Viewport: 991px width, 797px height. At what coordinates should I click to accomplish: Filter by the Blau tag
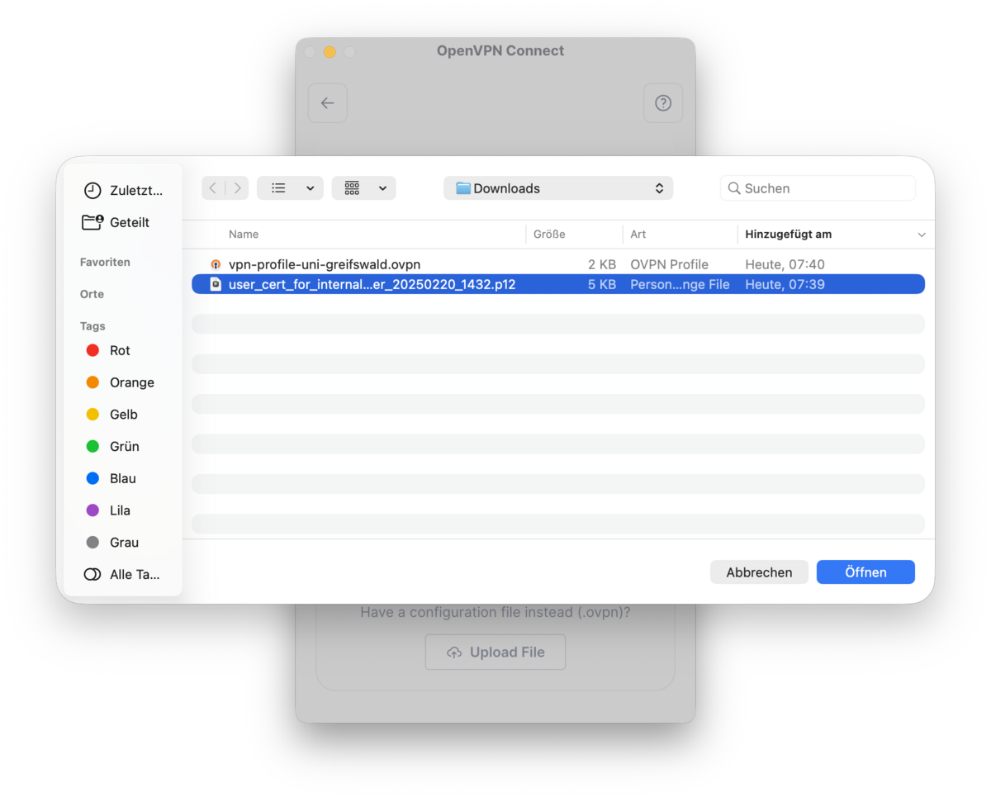point(111,478)
